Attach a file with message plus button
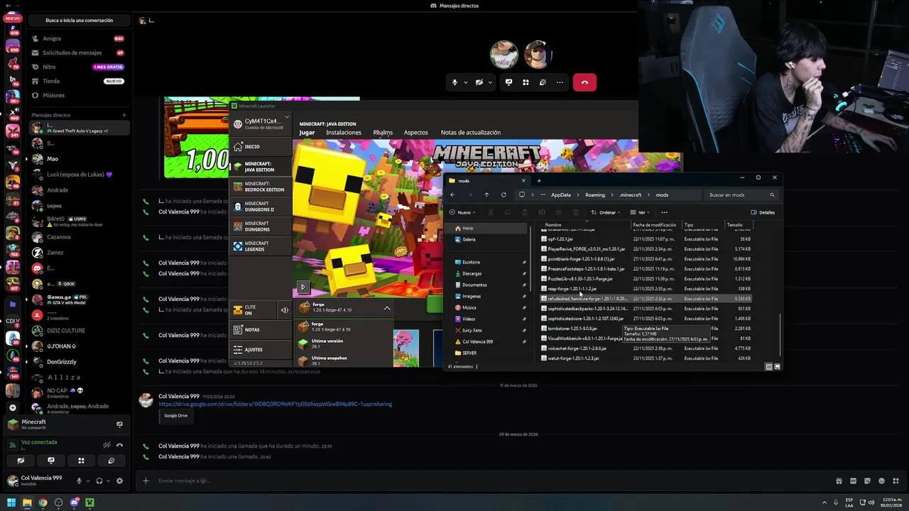 [x=146, y=480]
